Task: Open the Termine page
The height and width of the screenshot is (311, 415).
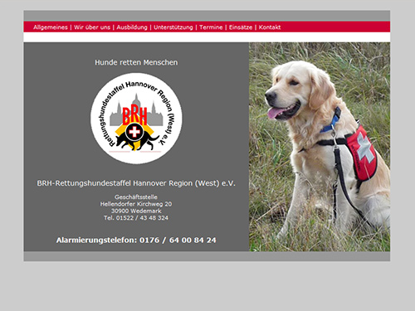Action: (211, 27)
